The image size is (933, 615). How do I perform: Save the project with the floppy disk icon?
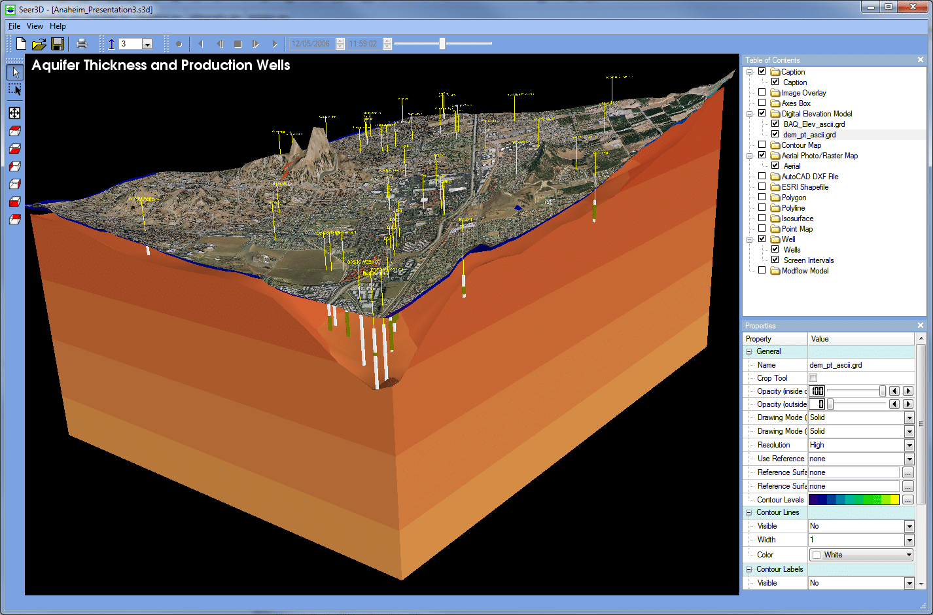(x=58, y=44)
